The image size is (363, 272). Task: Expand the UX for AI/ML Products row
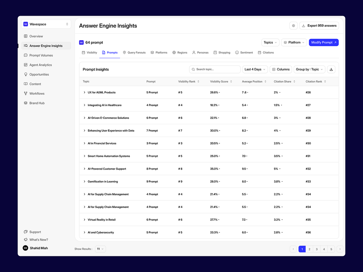coord(84,92)
